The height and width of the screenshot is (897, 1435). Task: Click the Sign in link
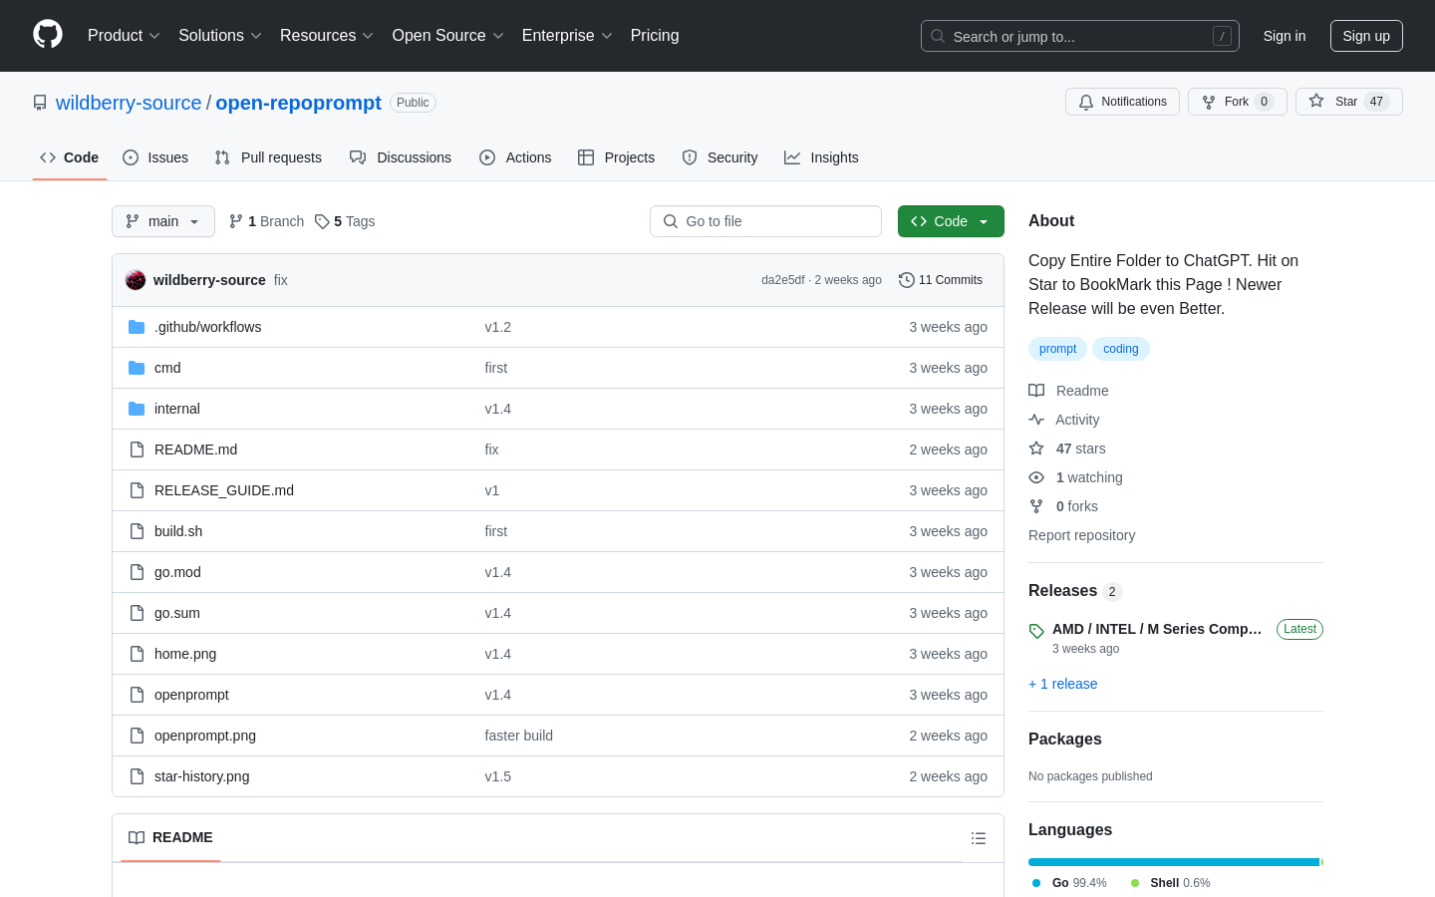1285,36
